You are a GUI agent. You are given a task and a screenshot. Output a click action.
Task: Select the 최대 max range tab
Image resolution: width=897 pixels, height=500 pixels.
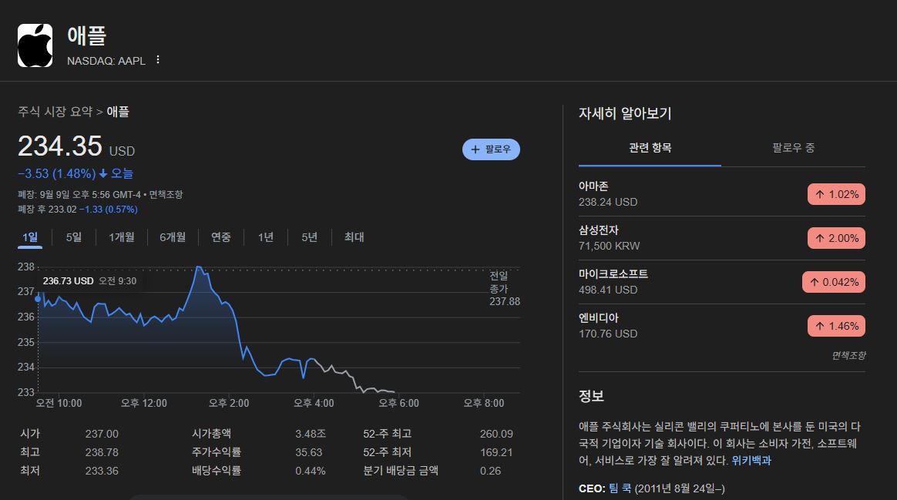[354, 237]
